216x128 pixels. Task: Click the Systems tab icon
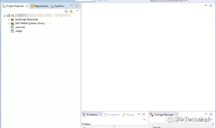click(x=52, y=6)
